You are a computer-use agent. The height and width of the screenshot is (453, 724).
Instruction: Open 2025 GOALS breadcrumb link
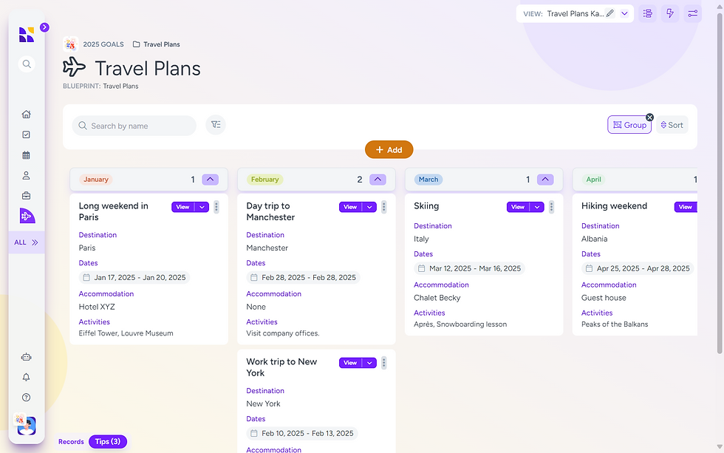coord(103,44)
